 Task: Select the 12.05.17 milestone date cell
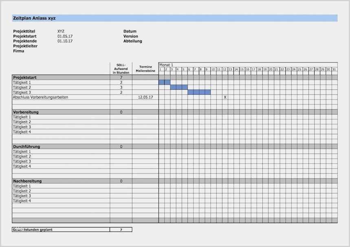pyautogui.click(x=145, y=97)
